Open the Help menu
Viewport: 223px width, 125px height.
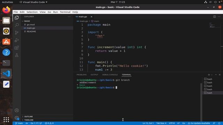tap(75, 12)
